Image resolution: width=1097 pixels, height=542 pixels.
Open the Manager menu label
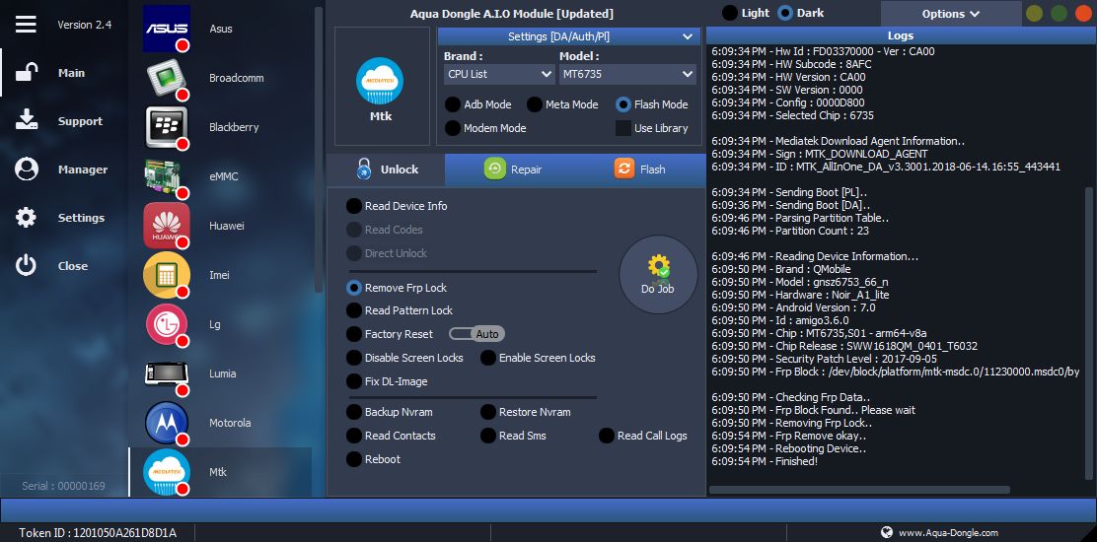pyautogui.click(x=83, y=169)
